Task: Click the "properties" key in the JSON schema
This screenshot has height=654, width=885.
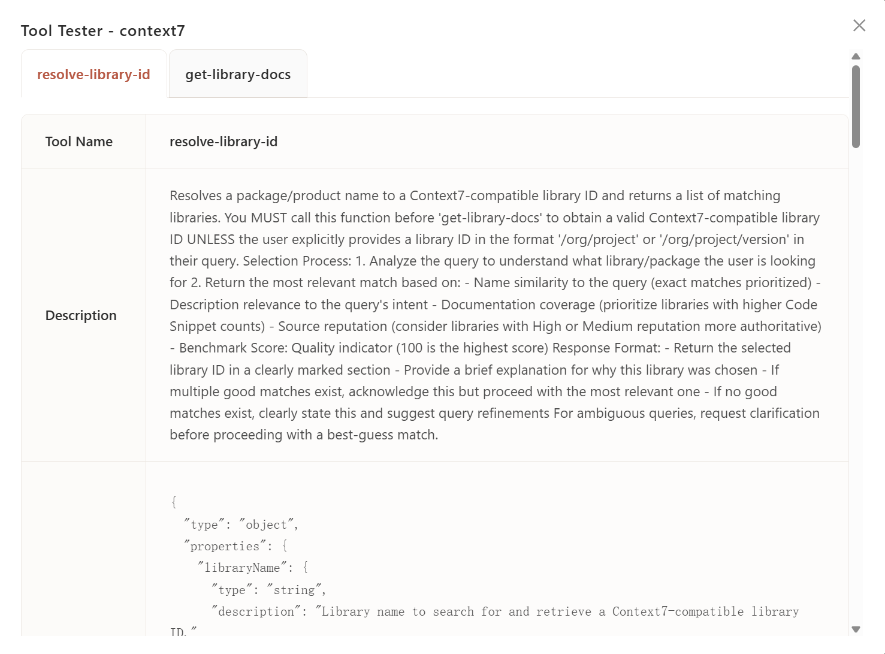Action: (x=225, y=546)
